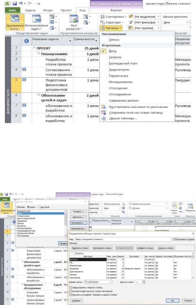Image resolution: width=196 pixels, height=305 pixels.
Task: Click Добавить строку button
Action: click(145, 248)
